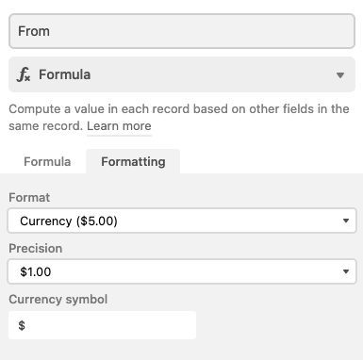Click the dollar sign in Currency symbol box
This screenshot has width=363, height=360.
click(x=22, y=325)
